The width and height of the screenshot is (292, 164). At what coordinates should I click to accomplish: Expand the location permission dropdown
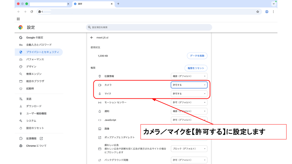189,76
